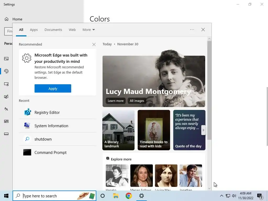The width and height of the screenshot is (268, 201).
Task: Close the search panel
Action: (203, 30)
